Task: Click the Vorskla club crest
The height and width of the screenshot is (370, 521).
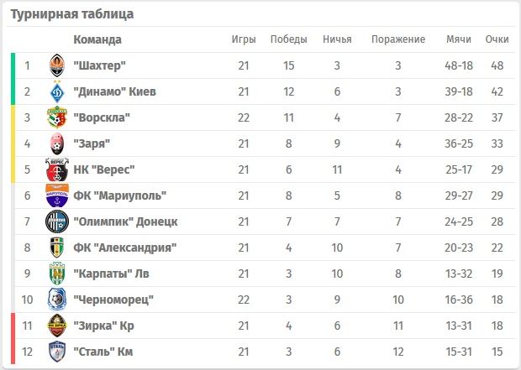Action: (57, 117)
